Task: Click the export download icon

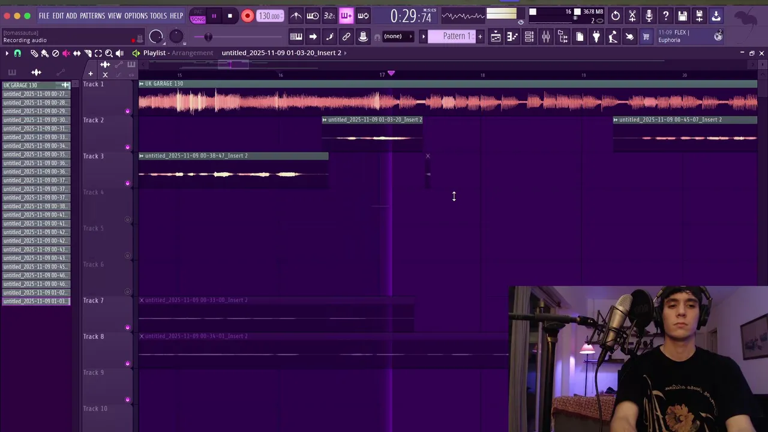Action: [716, 16]
